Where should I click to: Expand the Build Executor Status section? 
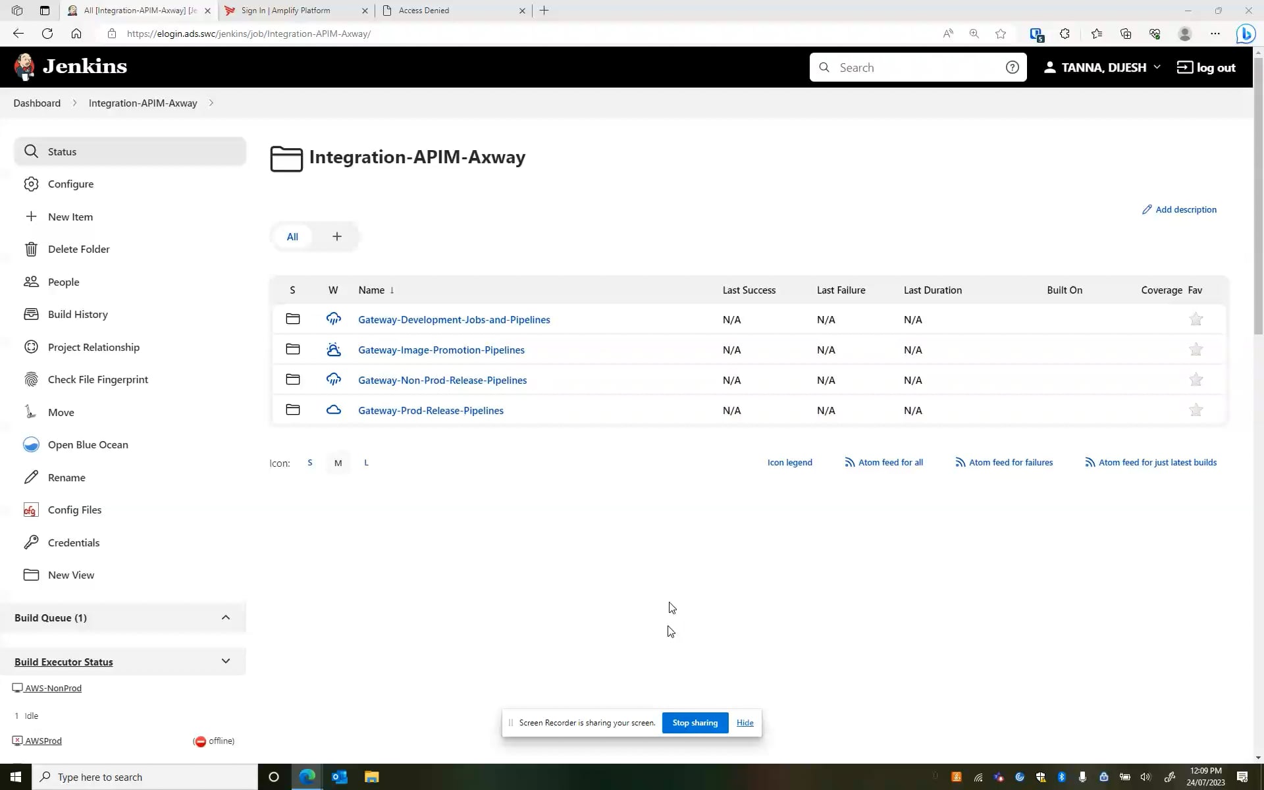tap(226, 661)
